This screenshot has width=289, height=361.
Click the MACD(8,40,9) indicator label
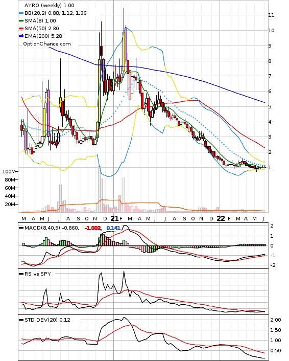tap(42, 228)
